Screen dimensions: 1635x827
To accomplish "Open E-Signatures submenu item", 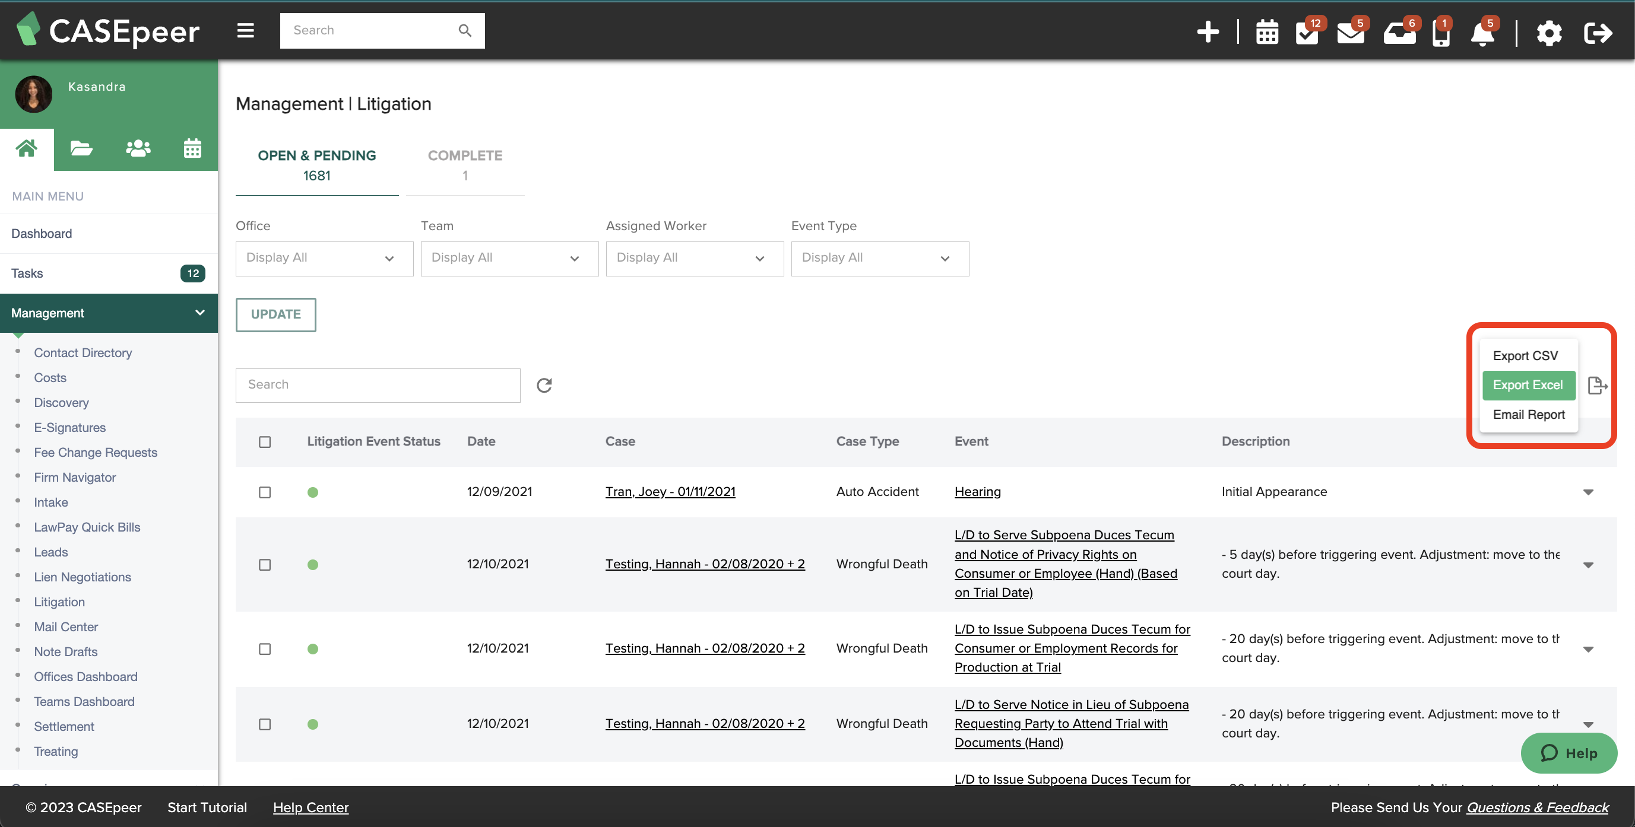I will pyautogui.click(x=70, y=428).
